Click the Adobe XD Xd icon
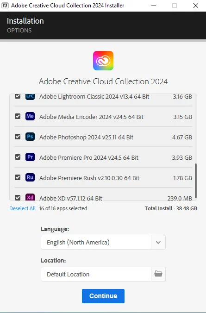Image resolution: width=206 pixels, height=313 pixels. 30,197
